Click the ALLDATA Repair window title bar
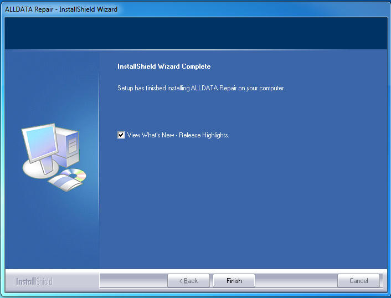 [x=195, y=9]
